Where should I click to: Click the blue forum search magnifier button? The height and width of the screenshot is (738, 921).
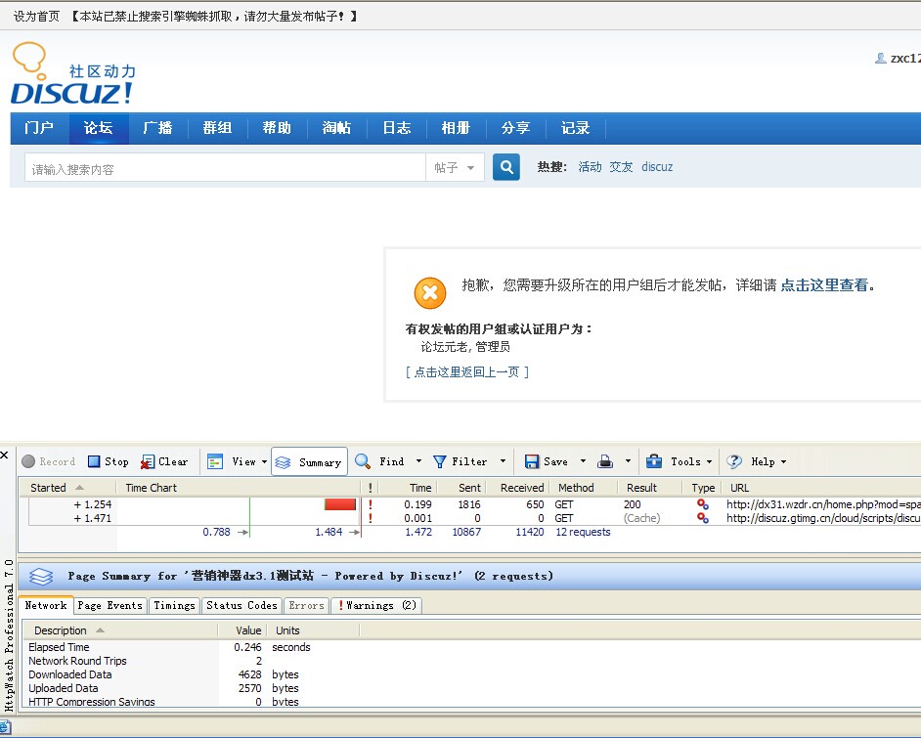click(x=506, y=166)
